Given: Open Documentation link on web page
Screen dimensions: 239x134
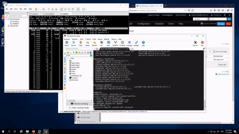Looking at the screenshot, I should pyautogui.click(x=181, y=15).
